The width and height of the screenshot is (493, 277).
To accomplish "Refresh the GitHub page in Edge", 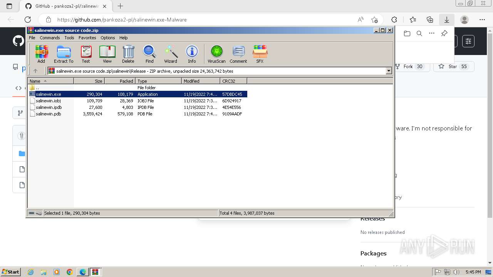I will [28, 20].
